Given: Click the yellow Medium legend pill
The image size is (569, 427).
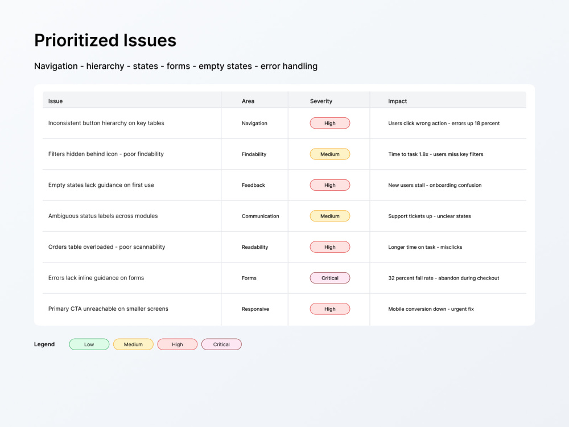Looking at the screenshot, I should coord(133,344).
